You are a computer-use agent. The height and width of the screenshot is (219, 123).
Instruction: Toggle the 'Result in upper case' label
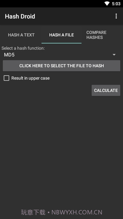[x=30, y=78]
